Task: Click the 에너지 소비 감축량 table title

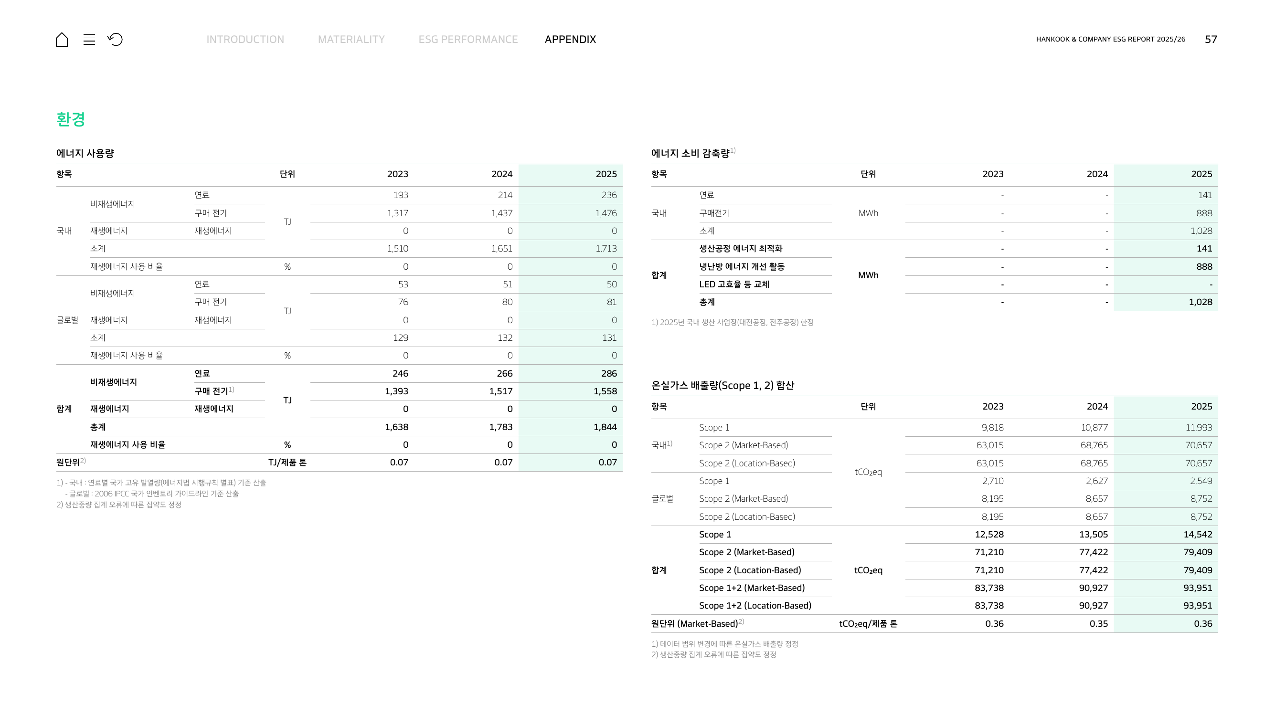Action: pyautogui.click(x=690, y=153)
